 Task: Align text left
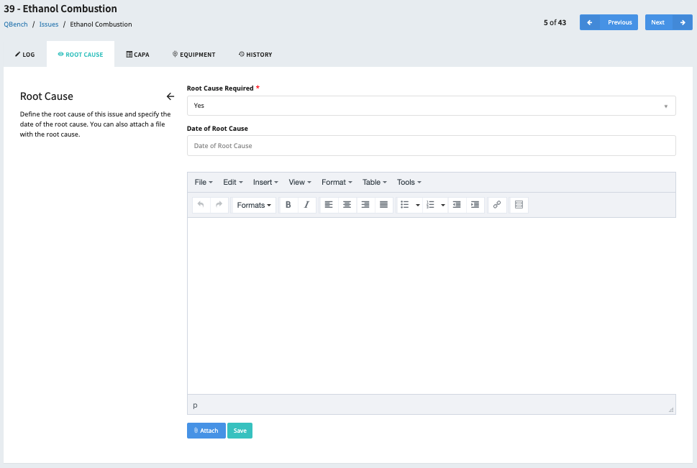(329, 205)
